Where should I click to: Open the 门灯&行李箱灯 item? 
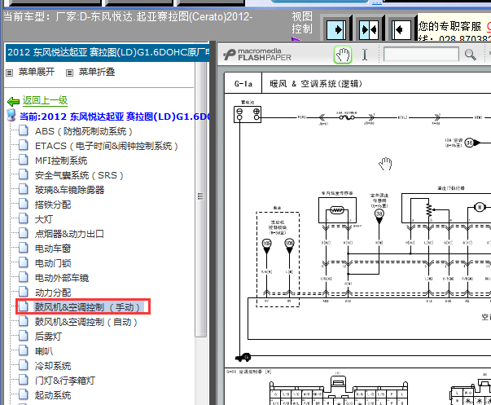click(65, 381)
